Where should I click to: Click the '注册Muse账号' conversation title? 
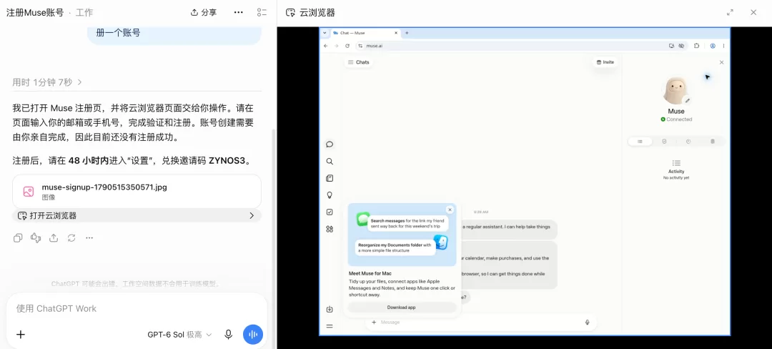point(35,12)
